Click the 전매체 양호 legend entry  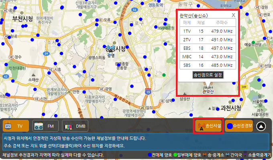tap(160, 155)
